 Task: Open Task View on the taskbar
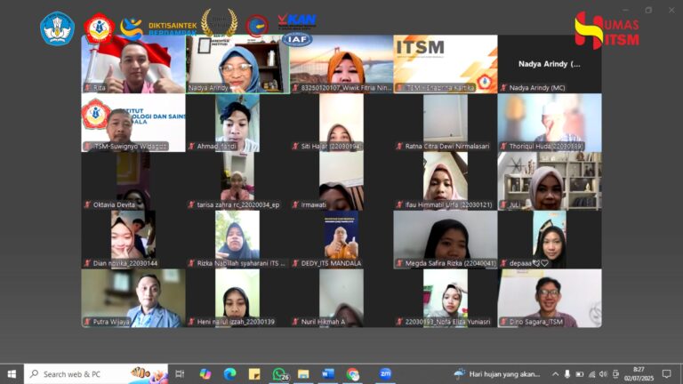[x=180, y=374]
